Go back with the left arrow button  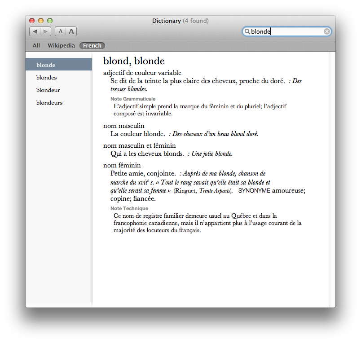(x=35, y=31)
